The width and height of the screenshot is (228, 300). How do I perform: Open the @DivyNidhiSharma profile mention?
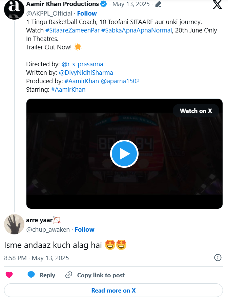point(86,73)
